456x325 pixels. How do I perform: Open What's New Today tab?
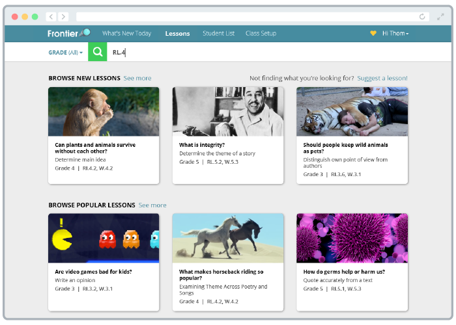(x=126, y=33)
